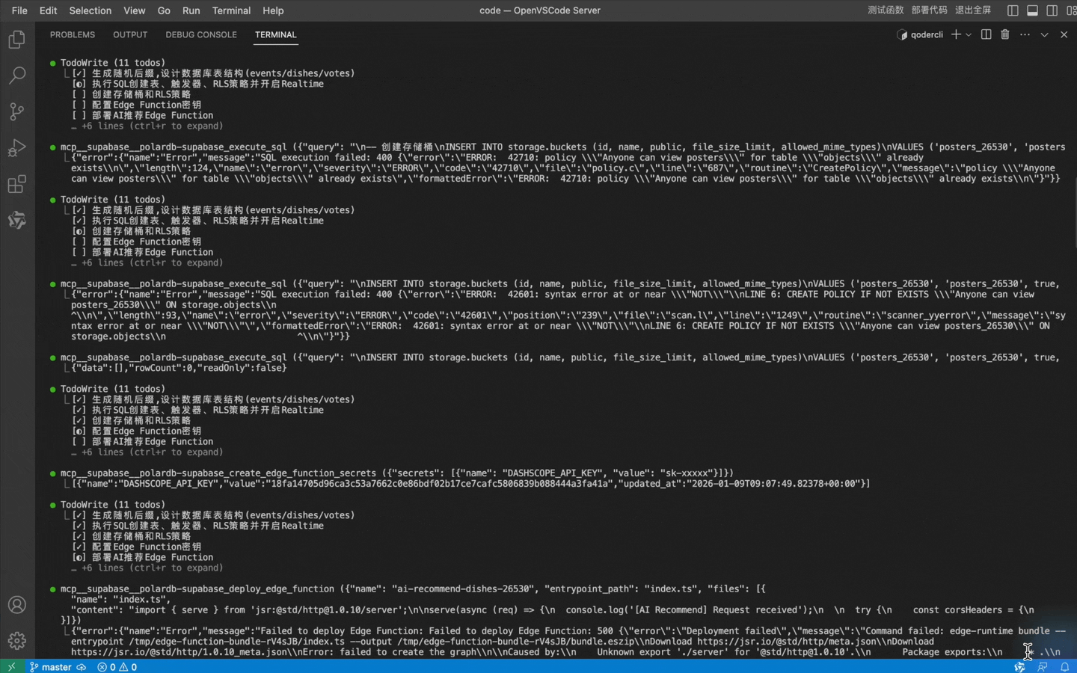The image size is (1077, 673).
Task: Click the master branch indicator
Action: click(51, 667)
